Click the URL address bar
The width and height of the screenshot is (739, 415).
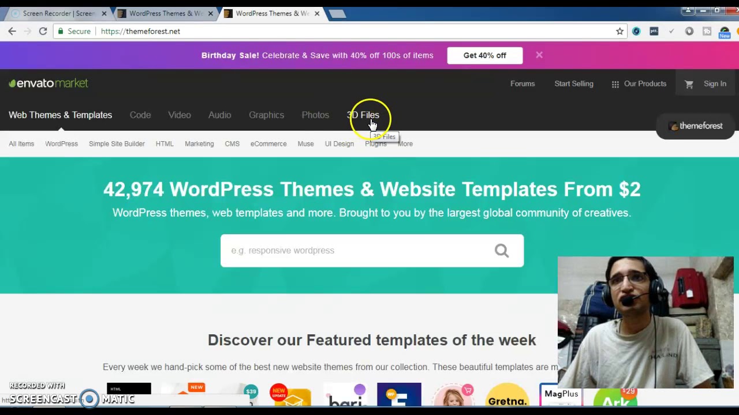tap(346, 31)
